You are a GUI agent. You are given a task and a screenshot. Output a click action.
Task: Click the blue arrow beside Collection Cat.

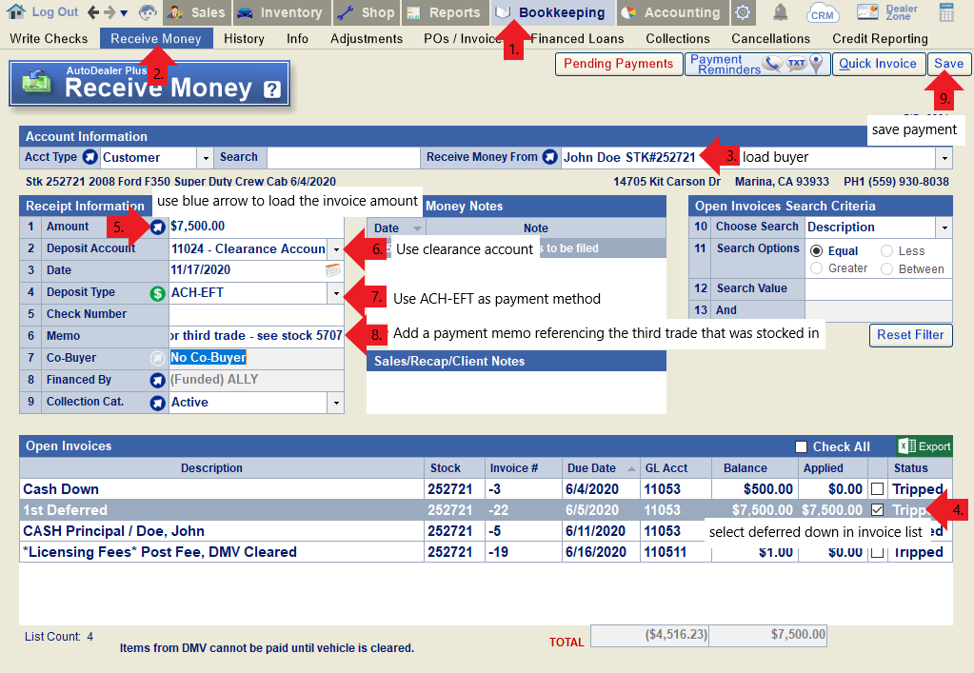pos(158,403)
